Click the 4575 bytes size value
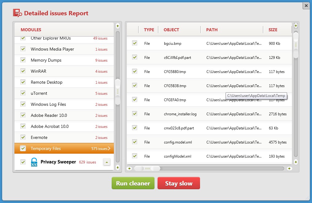Viewport: 312px width, 203px height. click(x=278, y=142)
